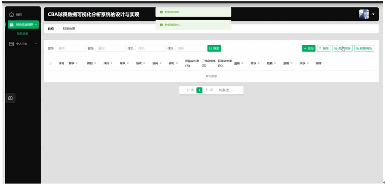Click the 操作 column header
The height and width of the screenshot is (184, 385).
(319, 63)
